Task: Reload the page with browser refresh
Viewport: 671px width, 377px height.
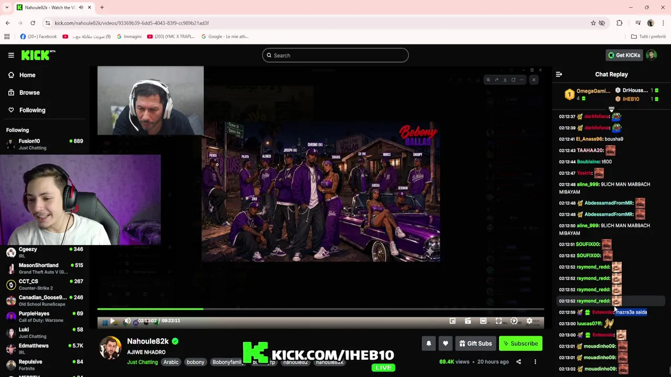Action: point(33,23)
